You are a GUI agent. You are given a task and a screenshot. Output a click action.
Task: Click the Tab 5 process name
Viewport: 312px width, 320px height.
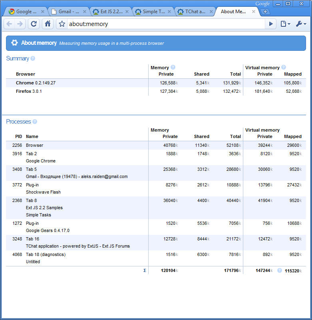tap(32, 169)
